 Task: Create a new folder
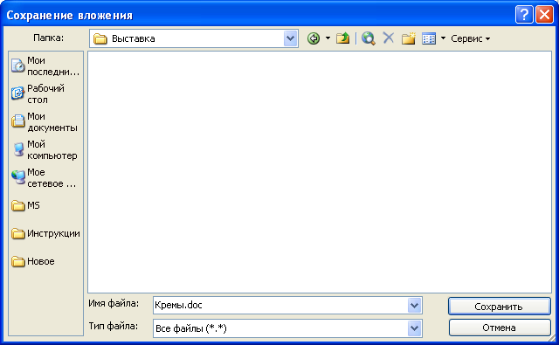pyautogui.click(x=409, y=38)
